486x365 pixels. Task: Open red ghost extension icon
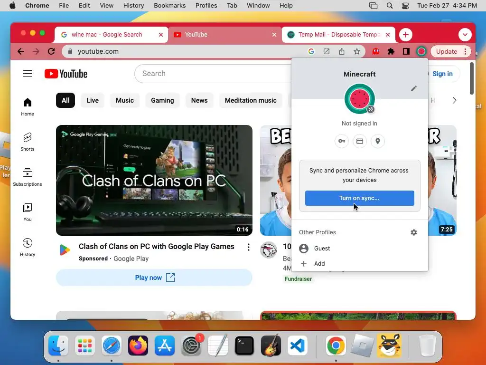click(376, 51)
